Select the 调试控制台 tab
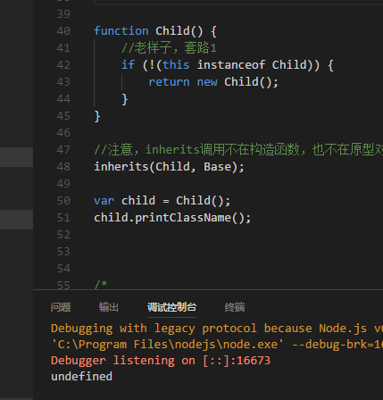 pos(171,307)
